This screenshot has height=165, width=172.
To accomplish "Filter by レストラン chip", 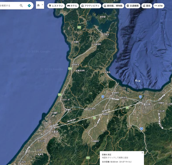I will [56, 6].
